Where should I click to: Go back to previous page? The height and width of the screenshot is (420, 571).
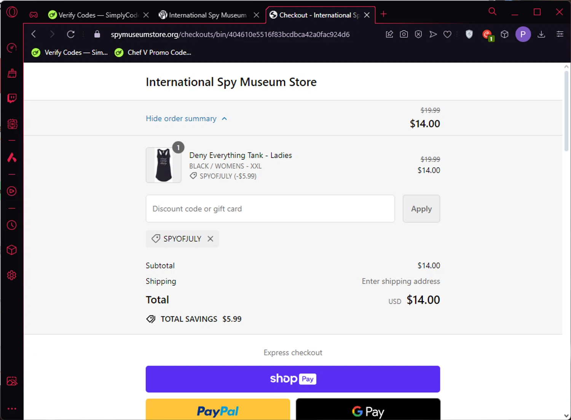pyautogui.click(x=34, y=34)
